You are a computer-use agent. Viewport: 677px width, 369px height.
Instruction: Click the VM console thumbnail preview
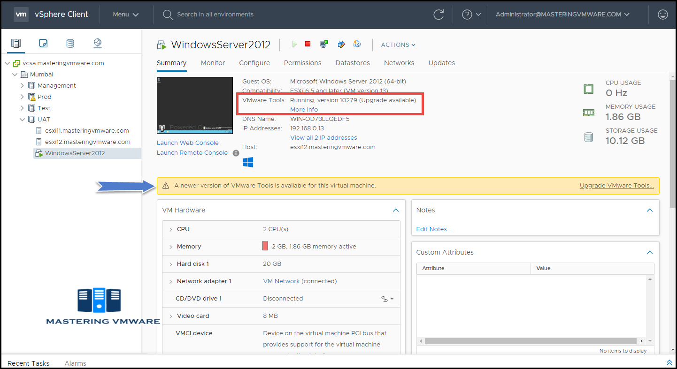pos(195,105)
